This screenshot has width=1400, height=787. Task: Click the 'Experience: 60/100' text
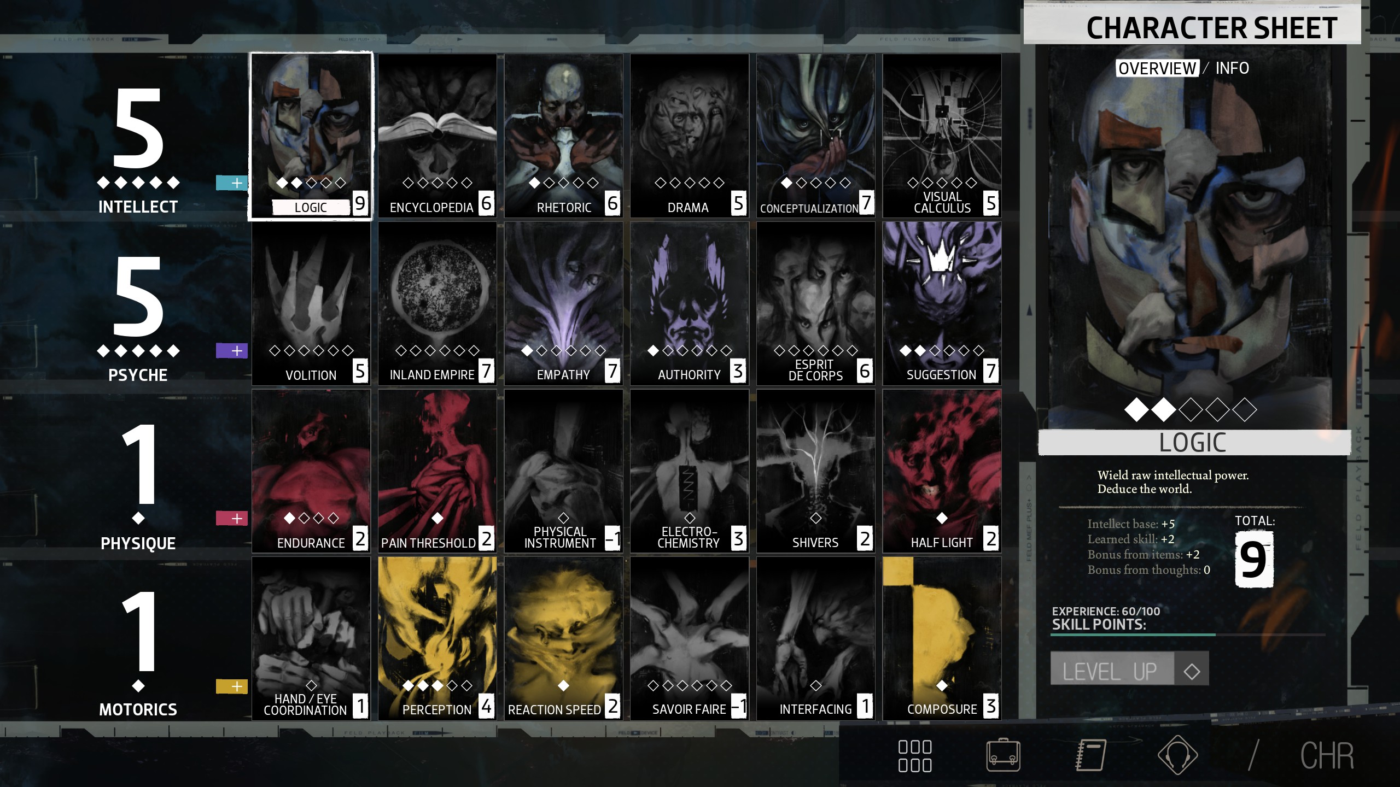point(1106,611)
